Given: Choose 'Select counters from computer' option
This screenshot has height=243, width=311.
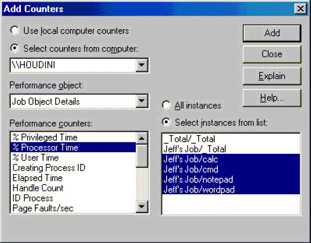Looking at the screenshot, I should (x=15, y=48).
